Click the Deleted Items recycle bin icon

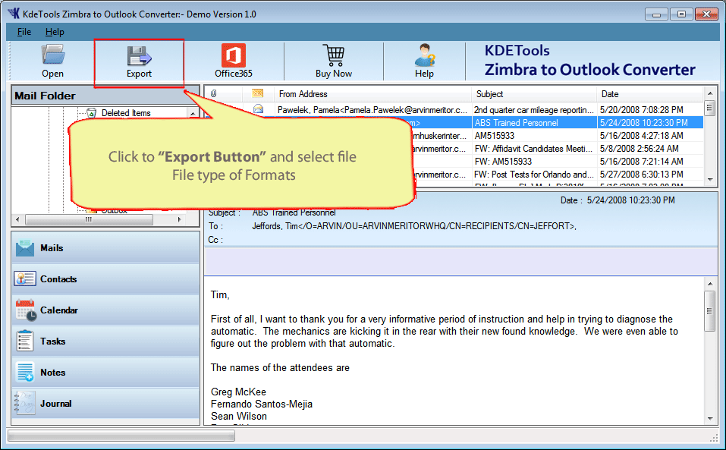(91, 113)
